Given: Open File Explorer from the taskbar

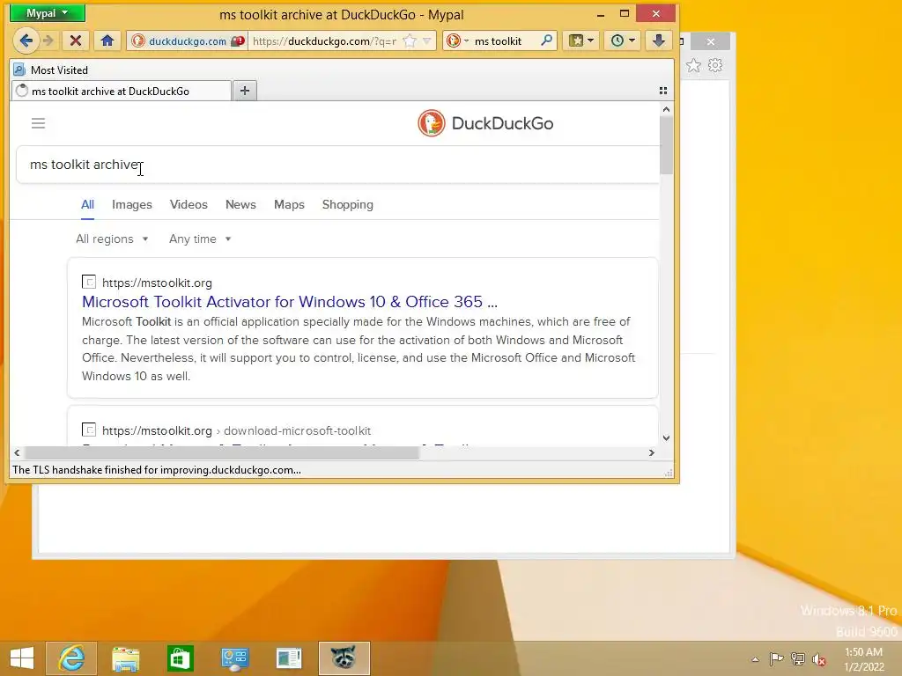Looking at the screenshot, I should 125,658.
